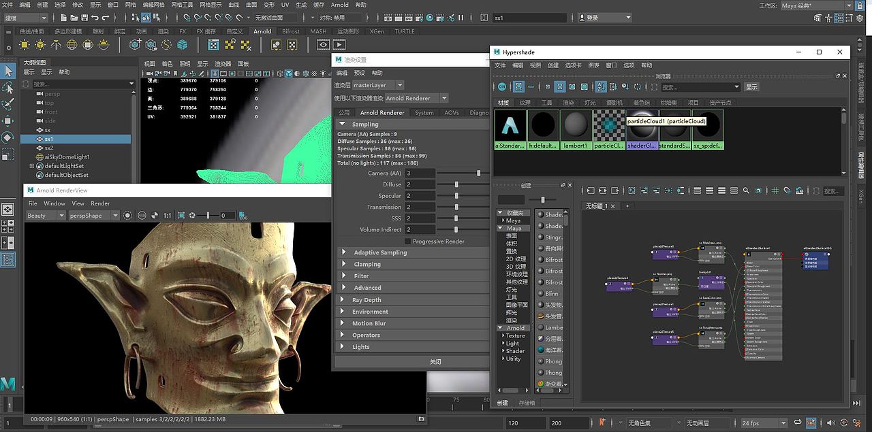Enable the Progressive Render checkbox

(407, 241)
